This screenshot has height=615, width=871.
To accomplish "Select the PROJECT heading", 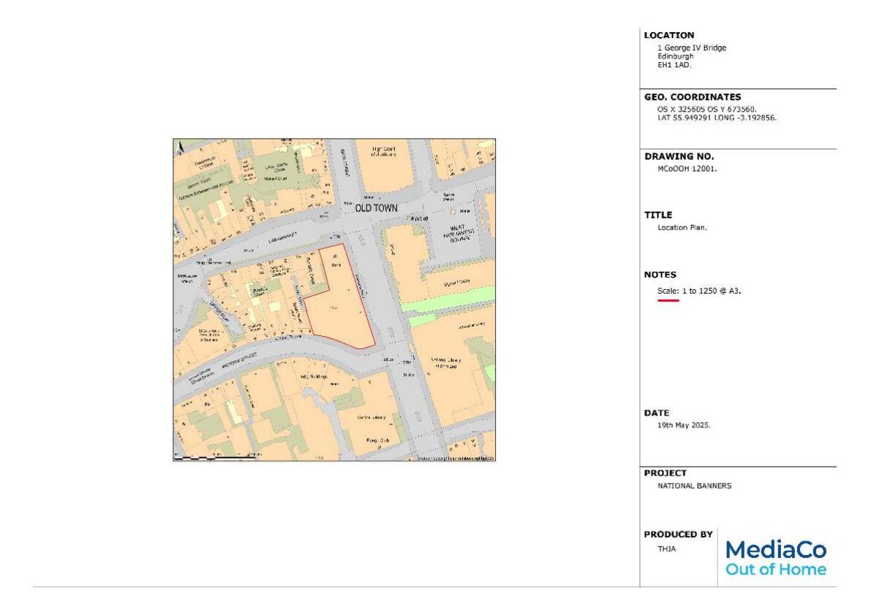I will click(665, 473).
